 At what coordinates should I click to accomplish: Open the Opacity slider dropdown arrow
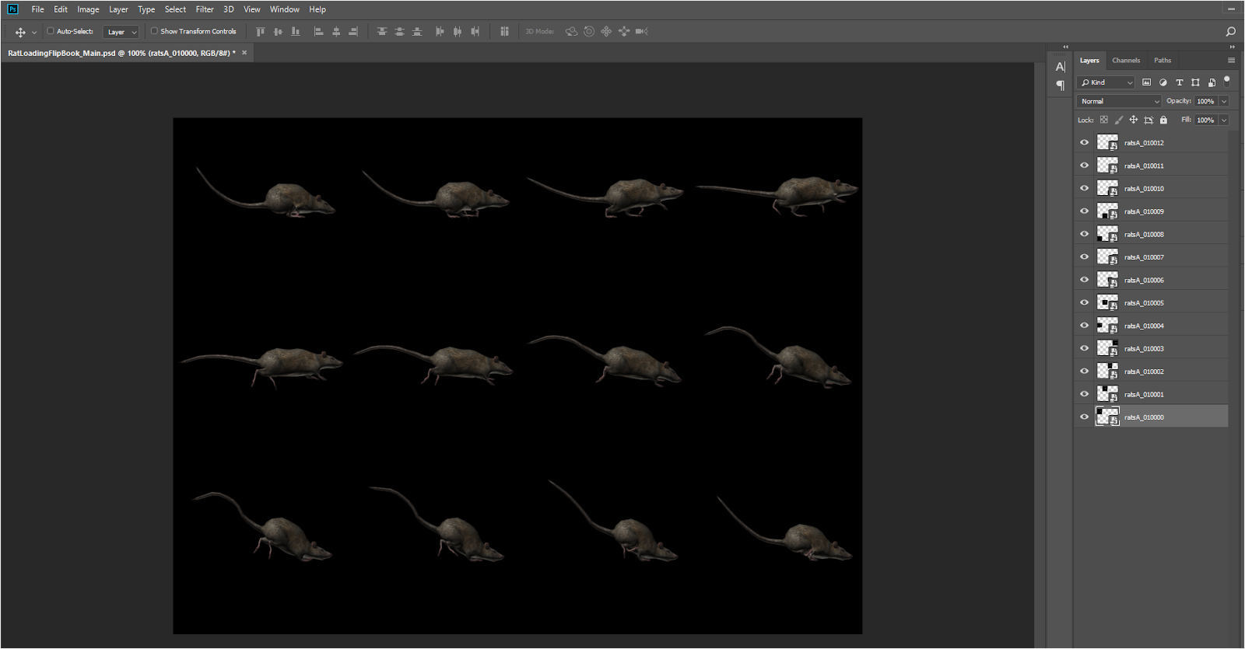1223,102
